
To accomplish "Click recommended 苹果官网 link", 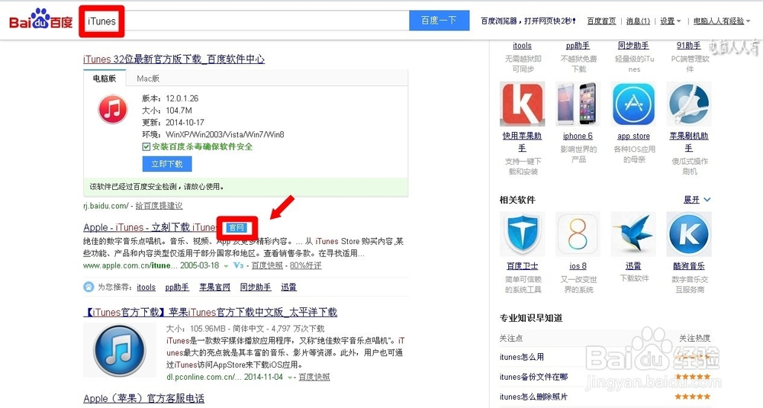I will pyautogui.click(x=214, y=288).
